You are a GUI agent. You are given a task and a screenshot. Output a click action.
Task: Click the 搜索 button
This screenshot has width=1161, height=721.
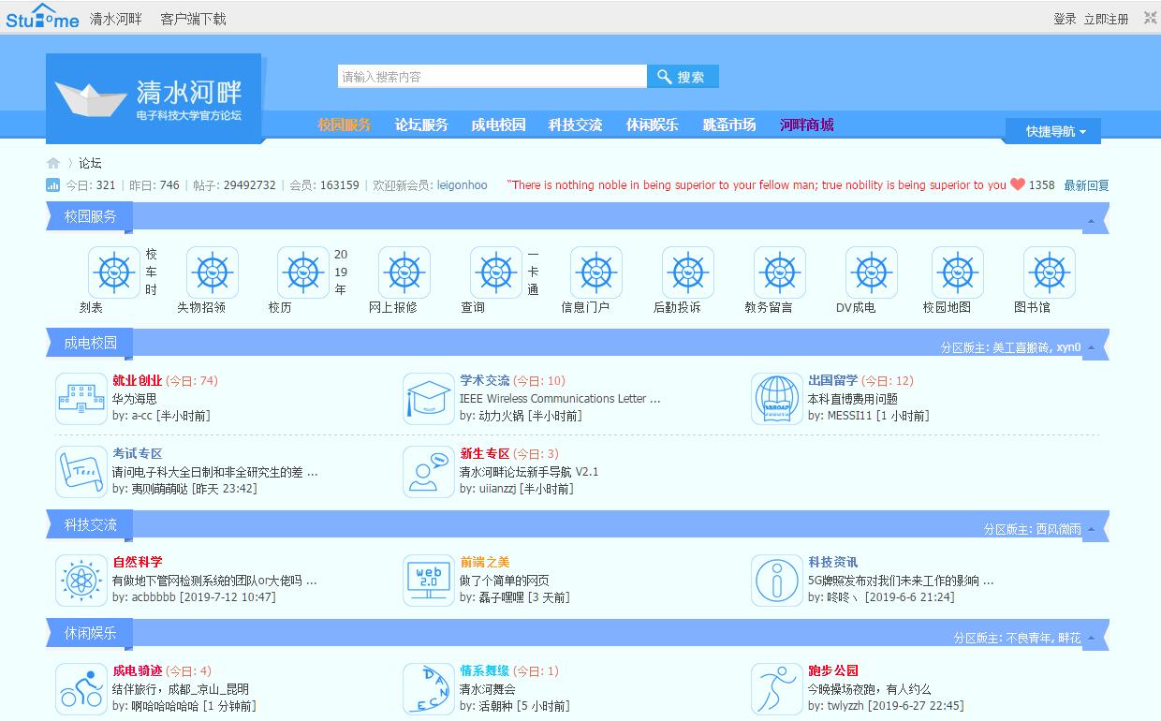pos(683,77)
